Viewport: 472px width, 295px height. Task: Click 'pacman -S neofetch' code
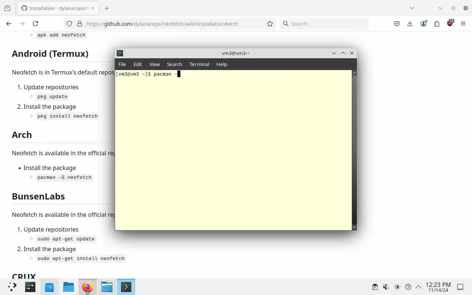[x=65, y=177]
